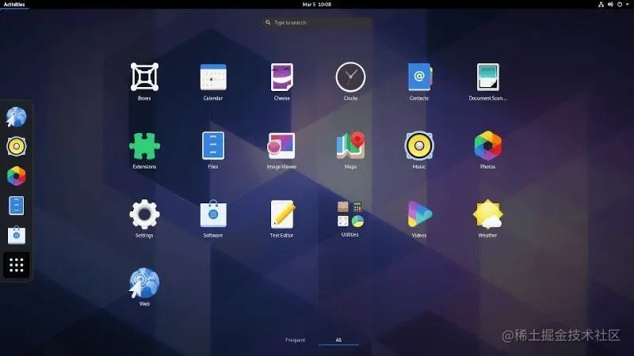Toggle the Show Applications grid button
The image size is (634, 356).
click(16, 265)
